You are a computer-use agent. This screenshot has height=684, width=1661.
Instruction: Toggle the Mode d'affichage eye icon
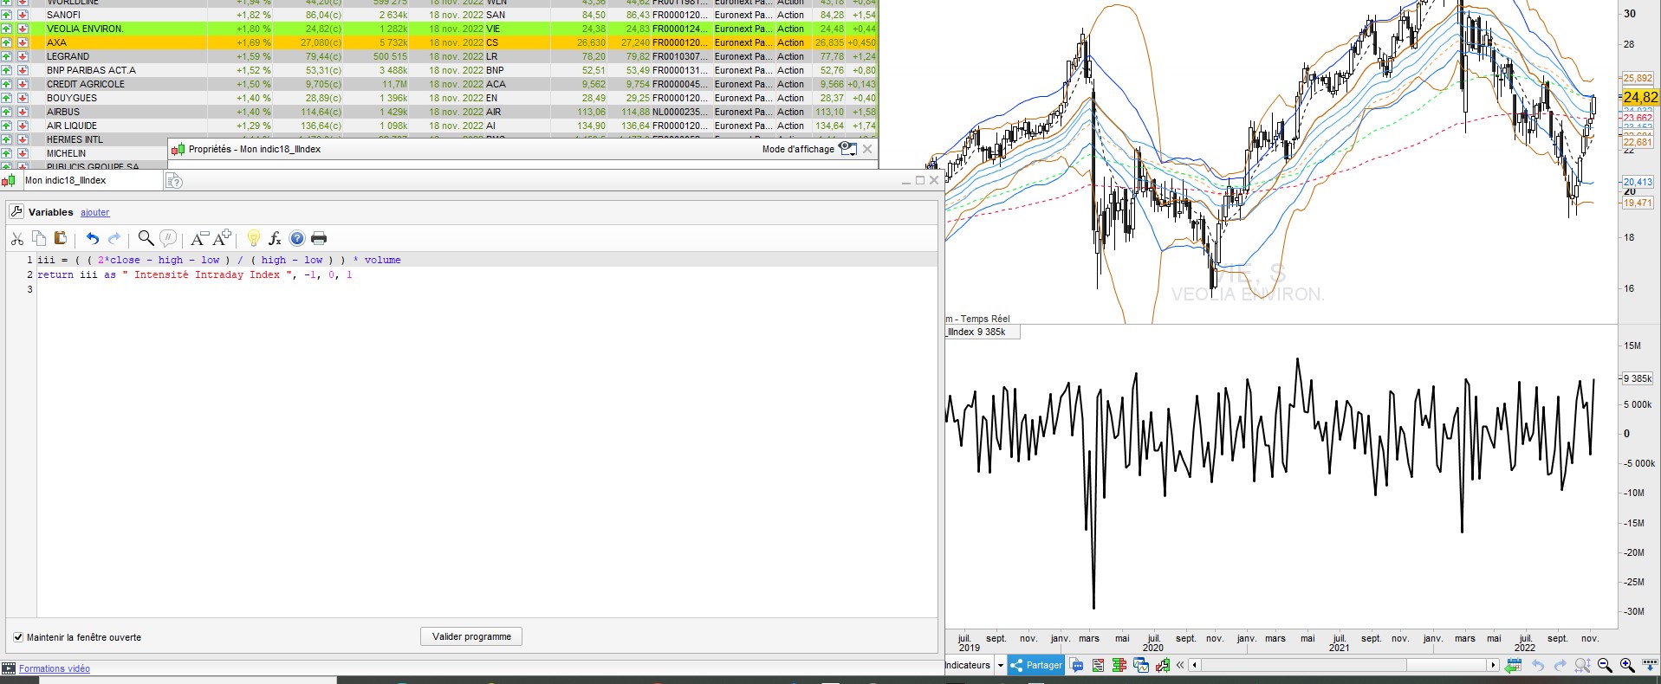tap(847, 149)
